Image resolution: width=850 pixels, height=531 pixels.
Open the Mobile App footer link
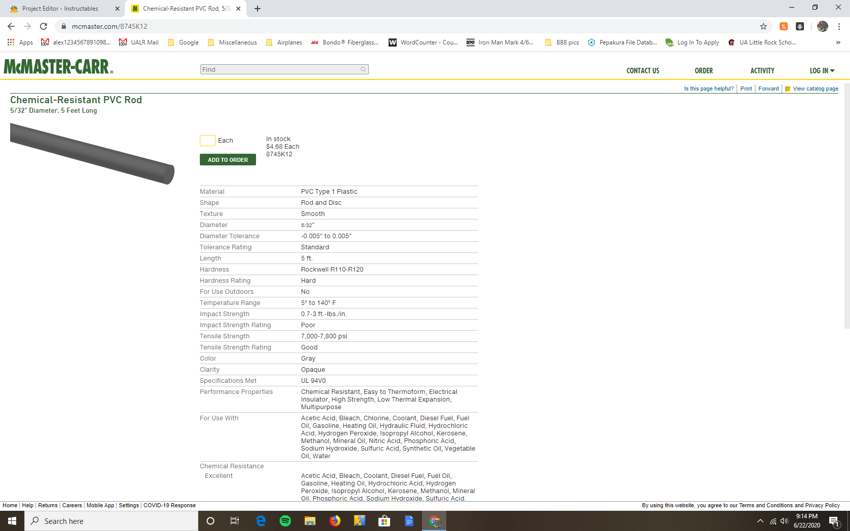100,505
